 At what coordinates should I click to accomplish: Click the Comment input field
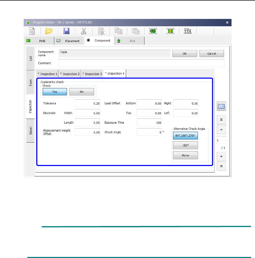click(x=141, y=63)
